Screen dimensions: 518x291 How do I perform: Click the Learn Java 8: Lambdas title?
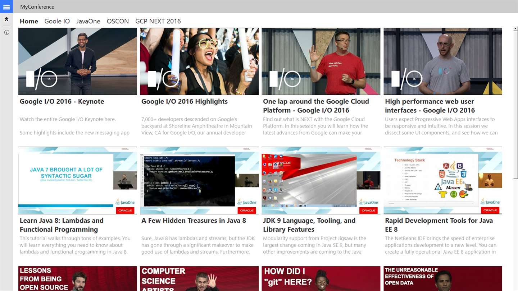pos(62,225)
